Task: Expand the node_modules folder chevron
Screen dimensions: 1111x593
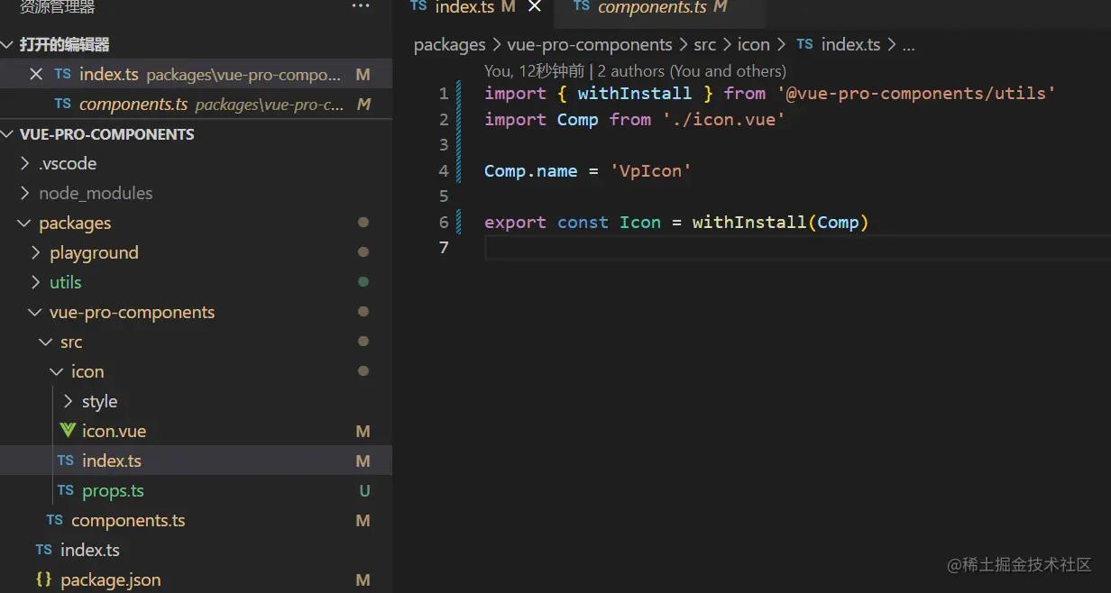Action: (x=25, y=194)
